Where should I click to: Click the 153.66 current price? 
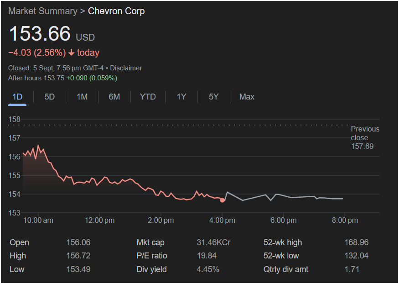point(40,33)
